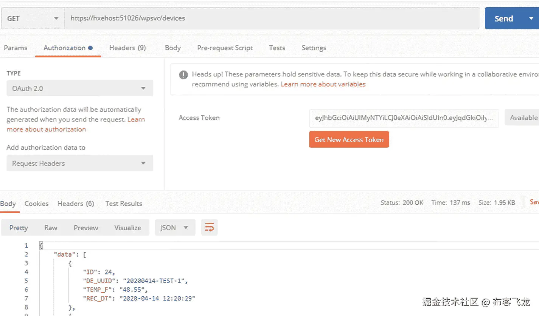This screenshot has height=316, width=539.
Task: Click Get New Access Token button
Action: coord(349,140)
